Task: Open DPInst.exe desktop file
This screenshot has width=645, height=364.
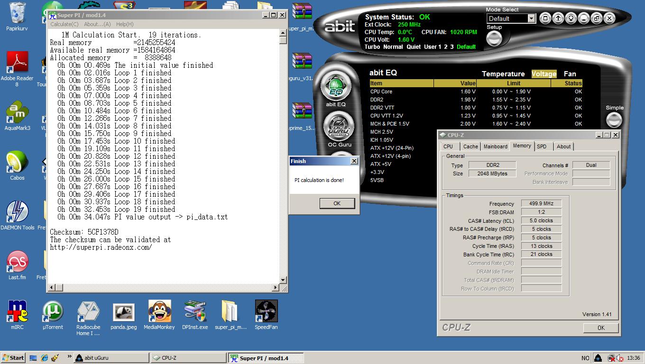Action: (x=195, y=315)
